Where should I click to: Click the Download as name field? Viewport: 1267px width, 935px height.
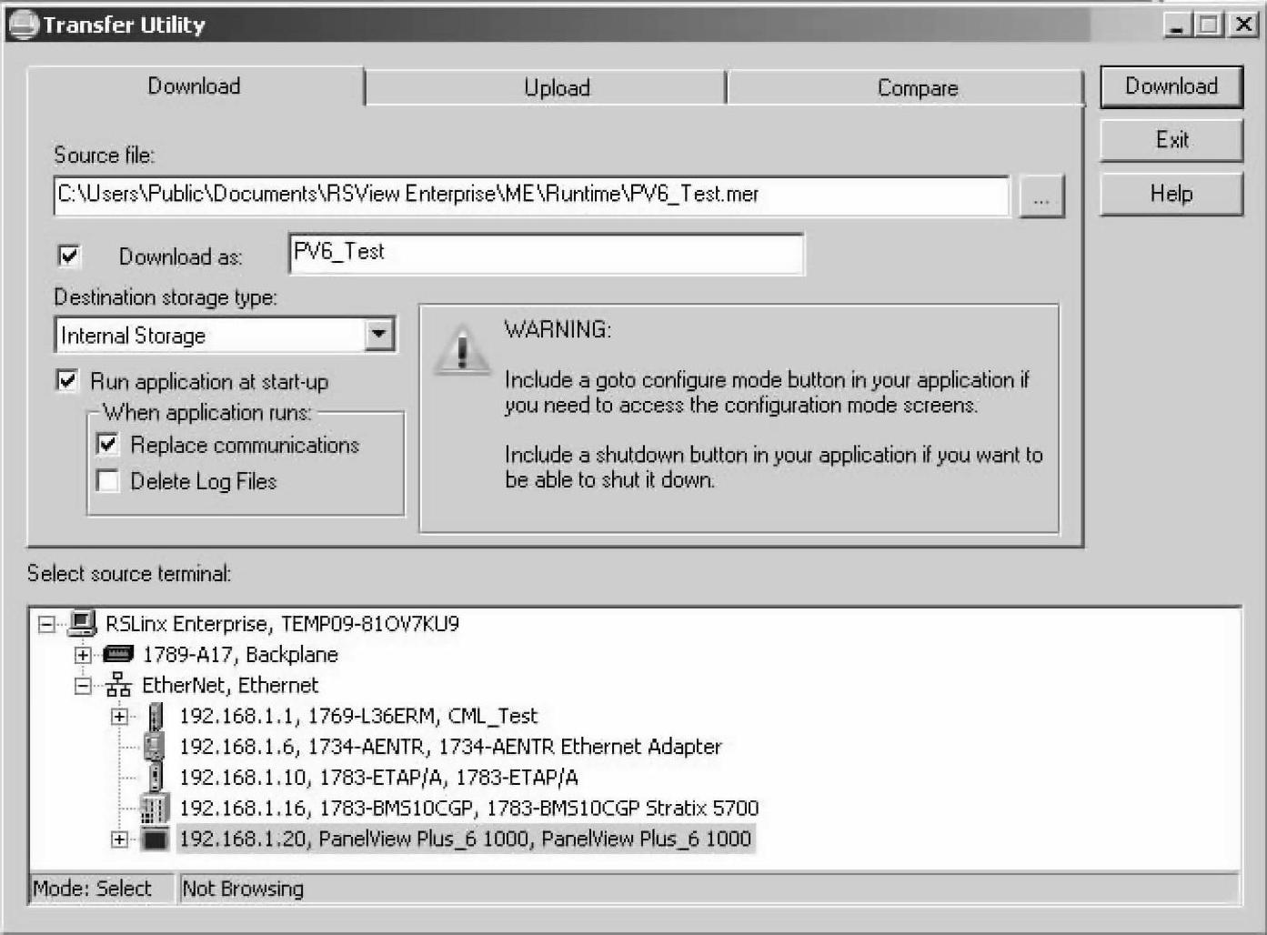tap(547, 253)
